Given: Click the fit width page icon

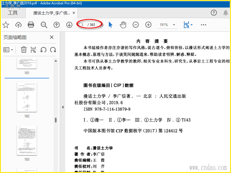Looking at the screenshot, I should click(186, 25).
